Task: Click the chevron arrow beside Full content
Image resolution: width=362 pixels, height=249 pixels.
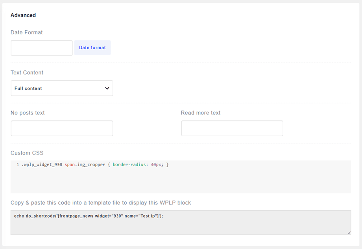Action: click(107, 89)
